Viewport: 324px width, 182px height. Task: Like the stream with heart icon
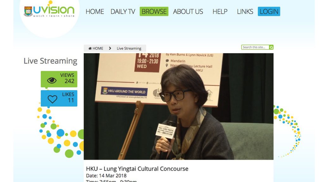tap(52, 99)
